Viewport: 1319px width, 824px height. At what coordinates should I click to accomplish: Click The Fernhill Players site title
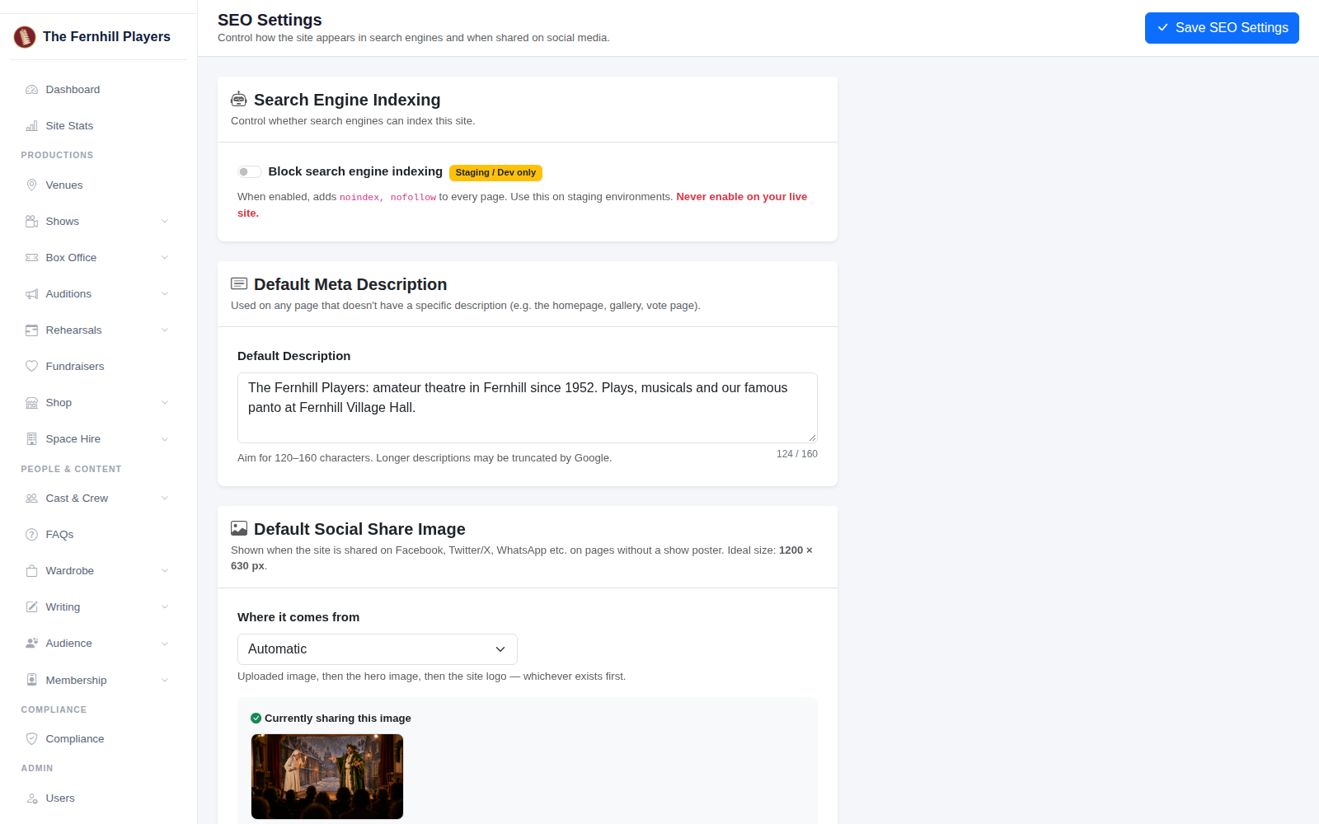(106, 37)
